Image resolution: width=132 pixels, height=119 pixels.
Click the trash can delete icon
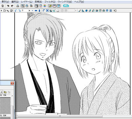click(3, 6)
